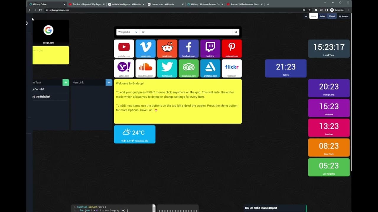
Task: Open the ArtStation shortcut tile
Action: [210, 68]
